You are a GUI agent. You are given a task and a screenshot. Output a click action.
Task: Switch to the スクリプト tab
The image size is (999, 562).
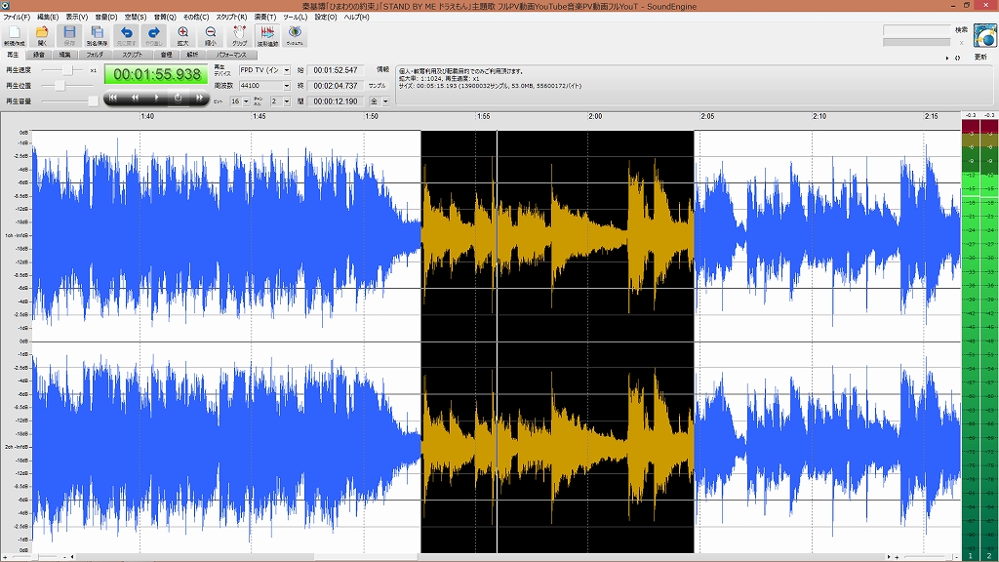[132, 55]
